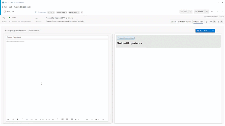Remove the Release Note tag

(66, 12)
